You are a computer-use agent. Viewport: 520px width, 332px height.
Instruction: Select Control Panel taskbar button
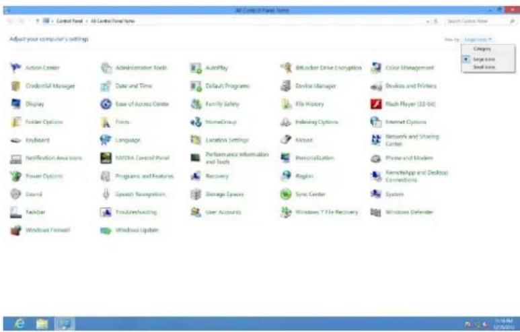65,324
